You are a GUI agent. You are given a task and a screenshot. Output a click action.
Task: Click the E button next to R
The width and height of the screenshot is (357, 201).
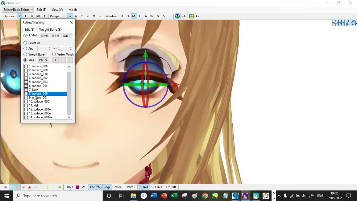click(x=69, y=60)
